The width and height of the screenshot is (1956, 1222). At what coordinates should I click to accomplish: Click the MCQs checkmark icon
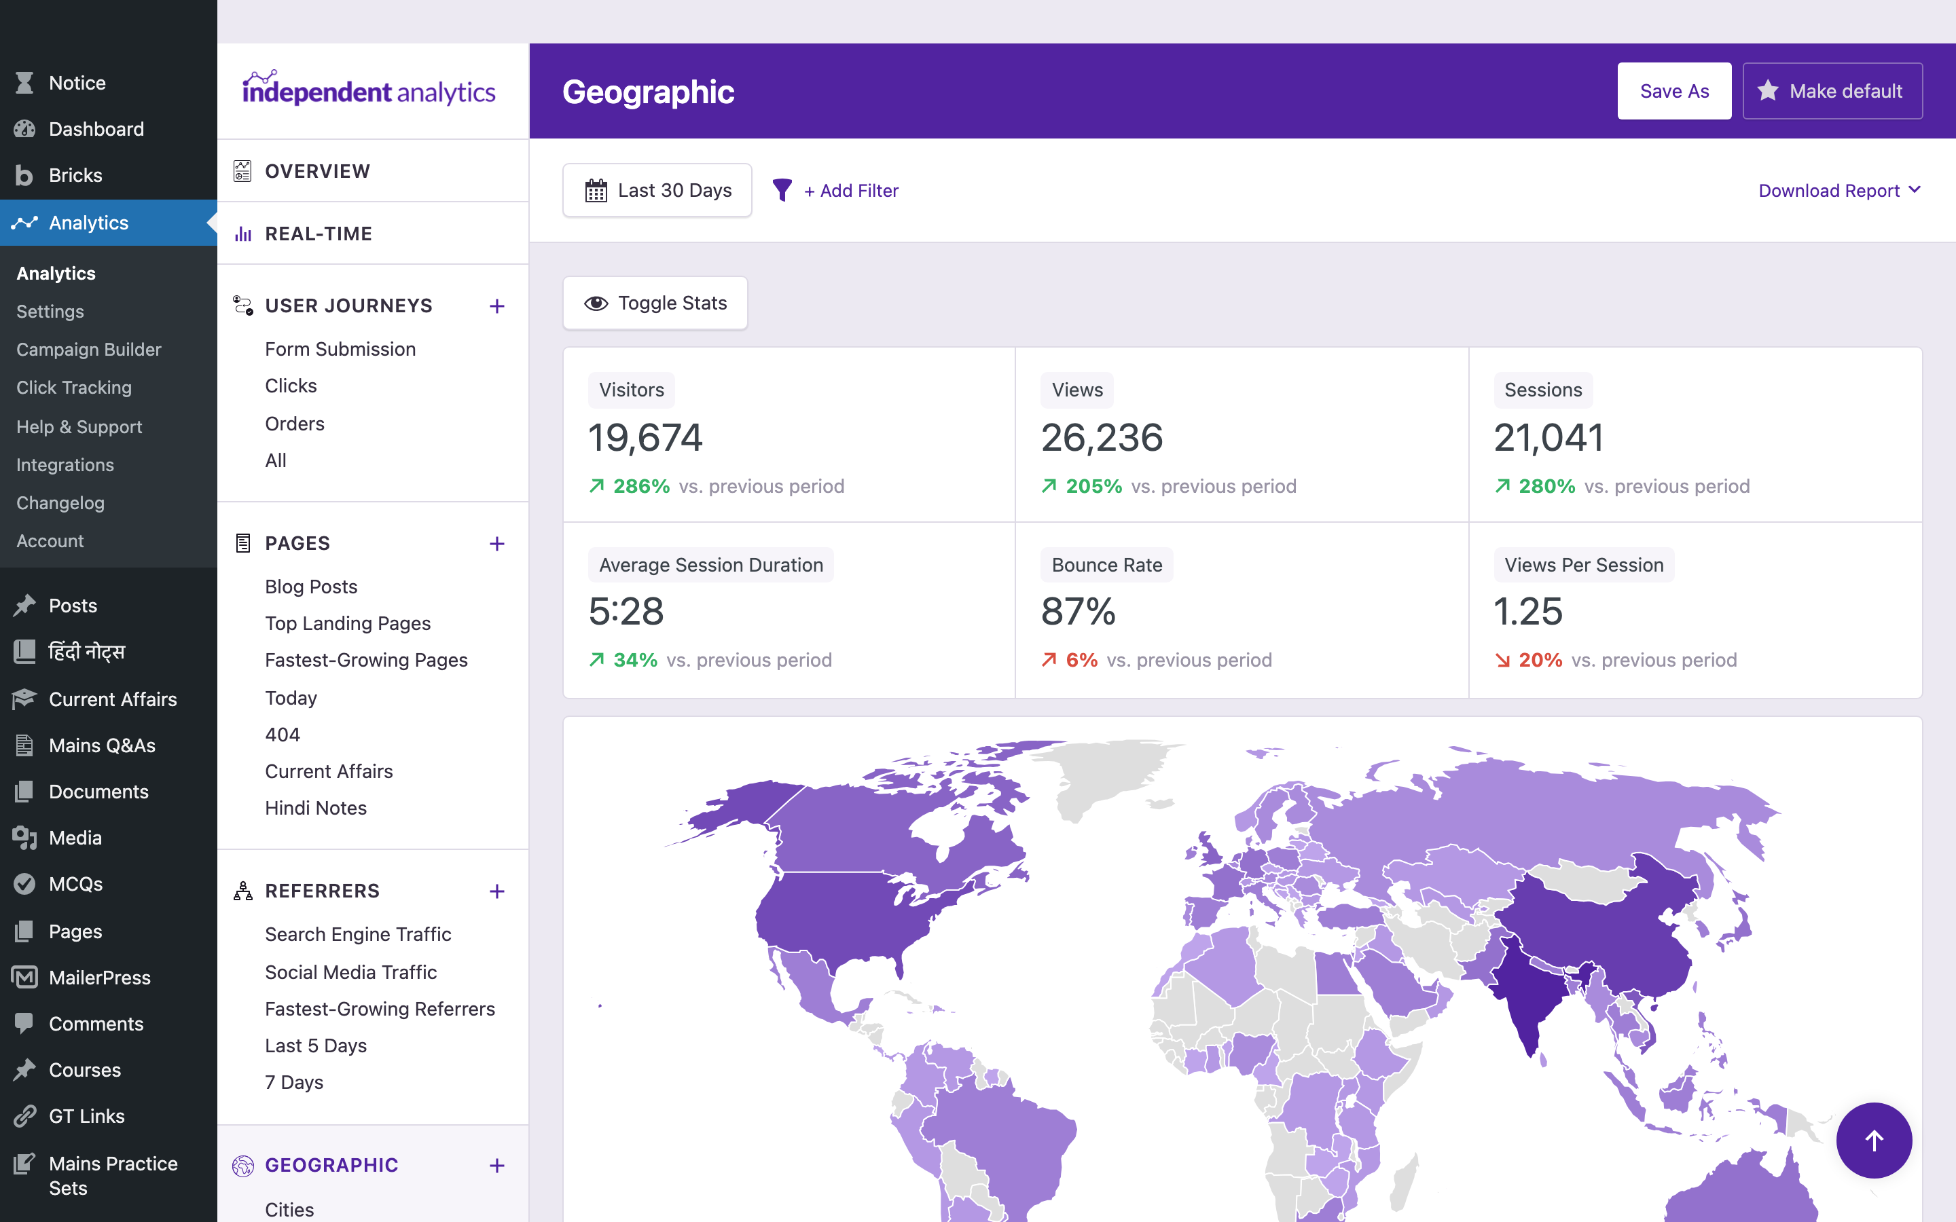point(24,883)
